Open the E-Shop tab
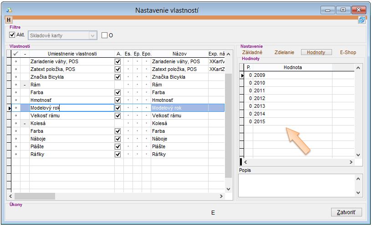Viewport: 373px width, 226px height. 348,52
